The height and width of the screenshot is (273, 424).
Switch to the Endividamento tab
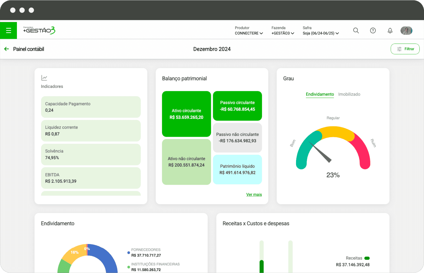pyautogui.click(x=320, y=94)
